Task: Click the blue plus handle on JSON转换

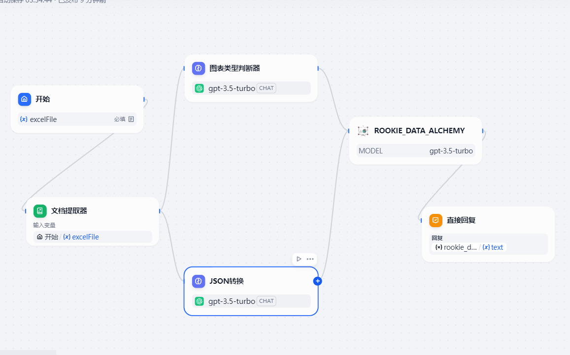Action: click(x=318, y=281)
